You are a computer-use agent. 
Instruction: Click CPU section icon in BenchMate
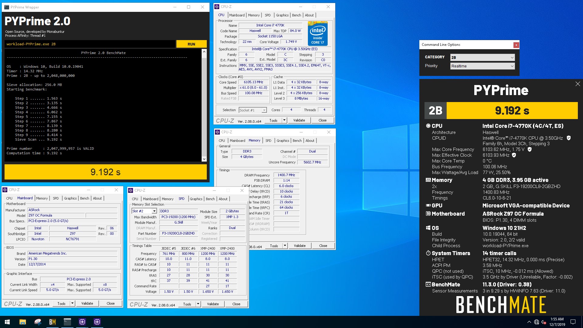coord(428,126)
